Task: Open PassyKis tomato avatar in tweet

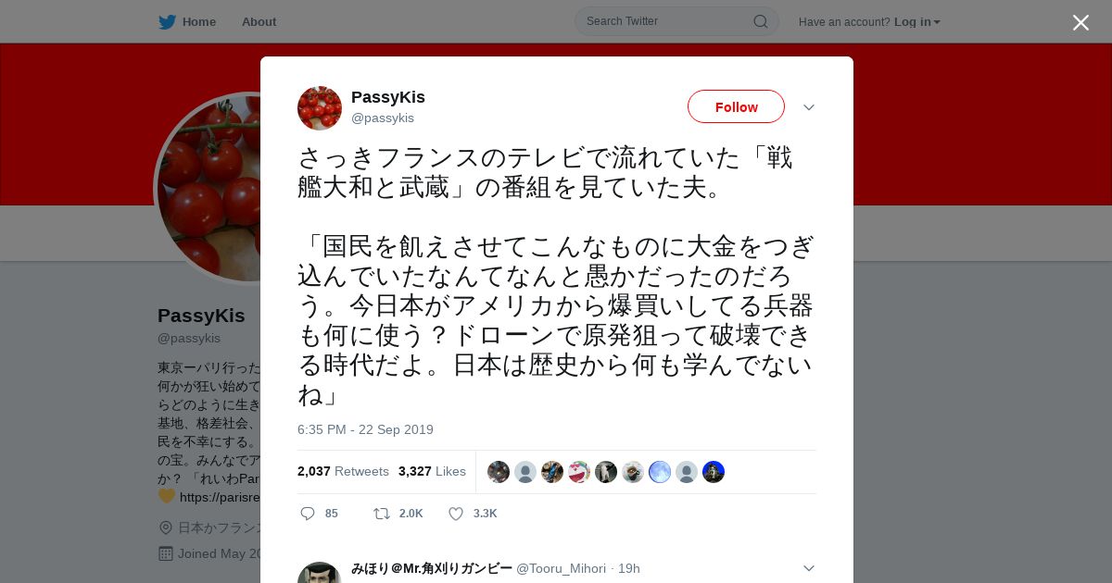Action: tap(320, 108)
